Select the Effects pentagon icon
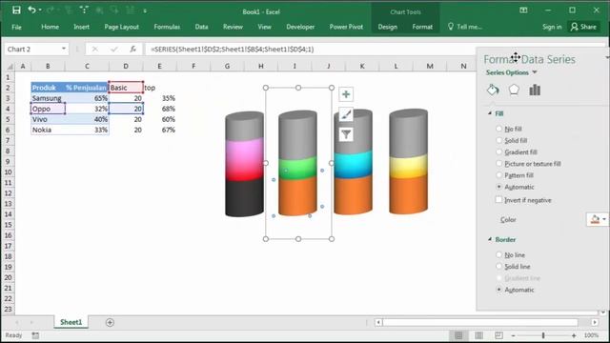The width and height of the screenshot is (610, 343). 514,90
